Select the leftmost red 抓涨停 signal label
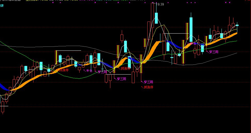The image size is (251, 133). pyautogui.click(x=64, y=70)
